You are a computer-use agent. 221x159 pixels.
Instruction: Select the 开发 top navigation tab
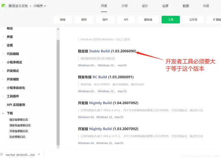pyautogui.click(x=104, y=6)
